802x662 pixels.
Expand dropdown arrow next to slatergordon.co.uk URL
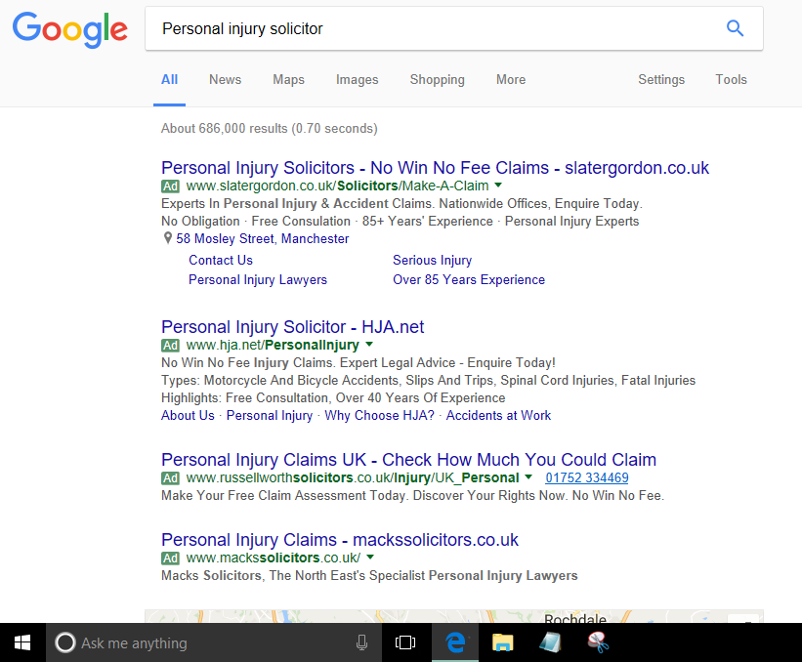coord(499,186)
